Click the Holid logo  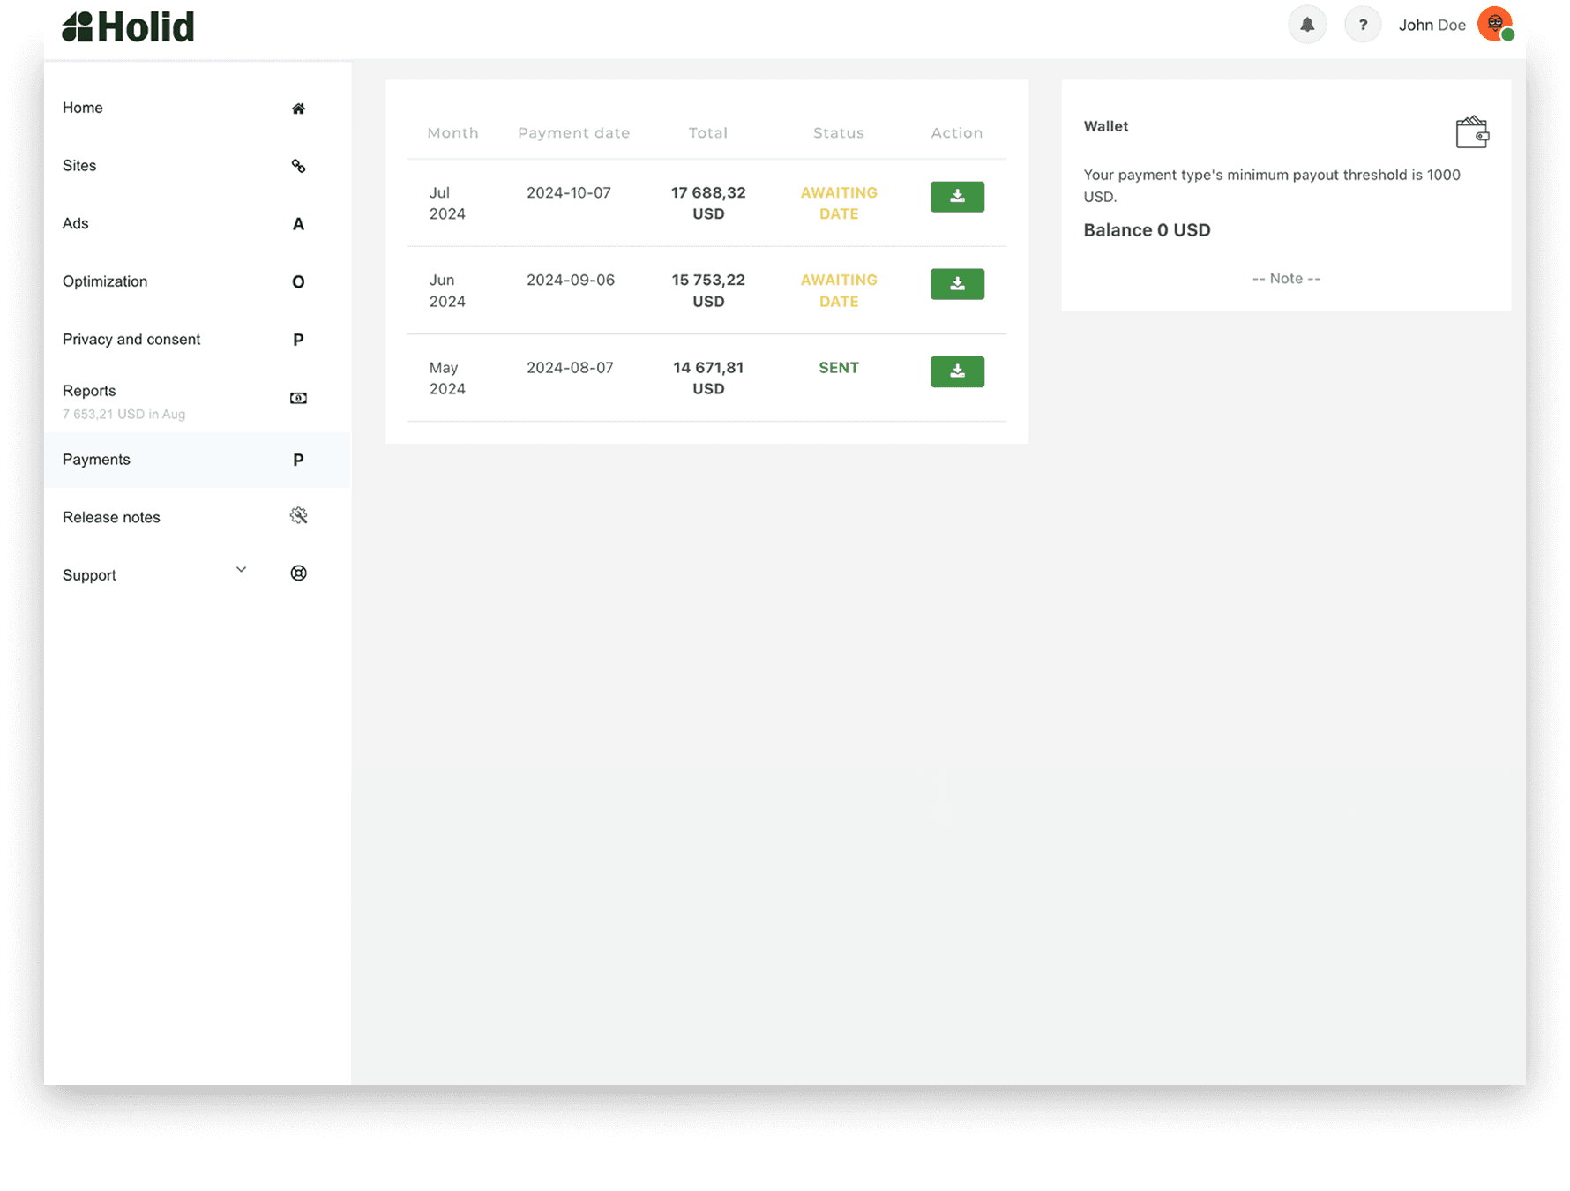(x=128, y=26)
